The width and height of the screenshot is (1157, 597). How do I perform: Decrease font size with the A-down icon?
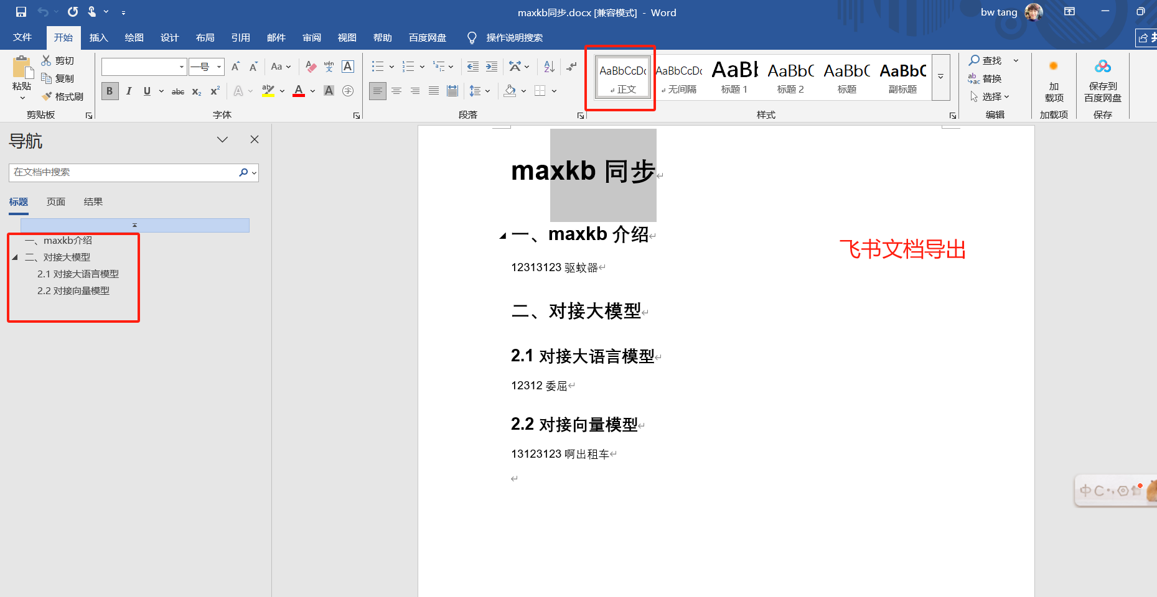[253, 67]
